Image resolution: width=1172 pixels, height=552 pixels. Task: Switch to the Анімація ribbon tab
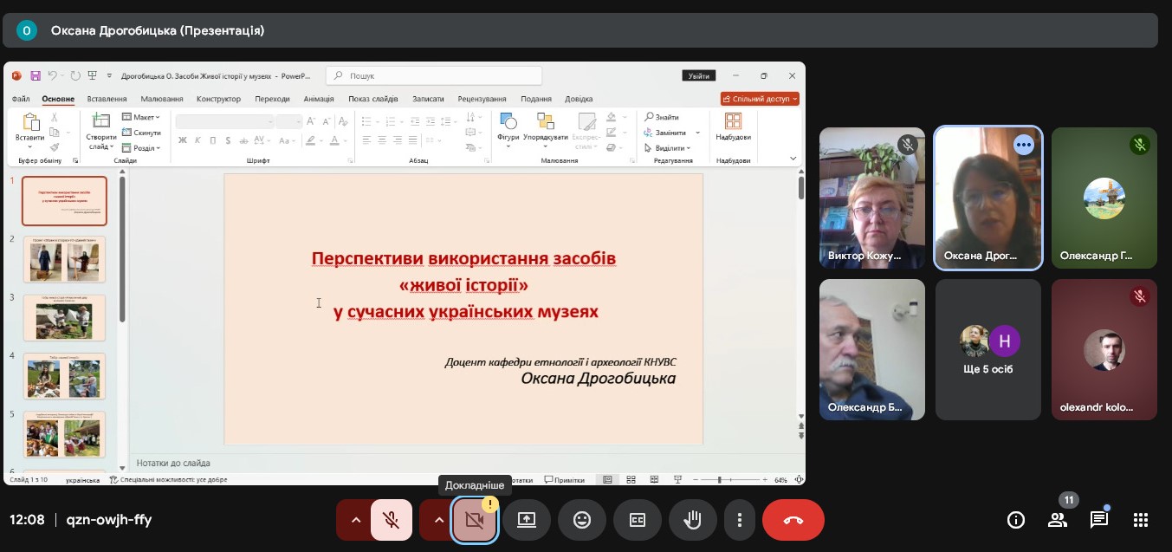point(319,99)
